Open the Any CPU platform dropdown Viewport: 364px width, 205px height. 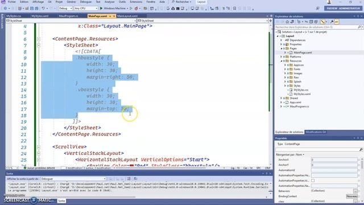86,9
